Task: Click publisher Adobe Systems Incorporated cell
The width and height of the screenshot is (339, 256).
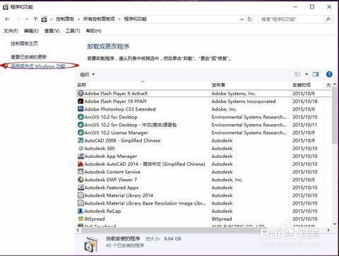Action: pyautogui.click(x=244, y=102)
